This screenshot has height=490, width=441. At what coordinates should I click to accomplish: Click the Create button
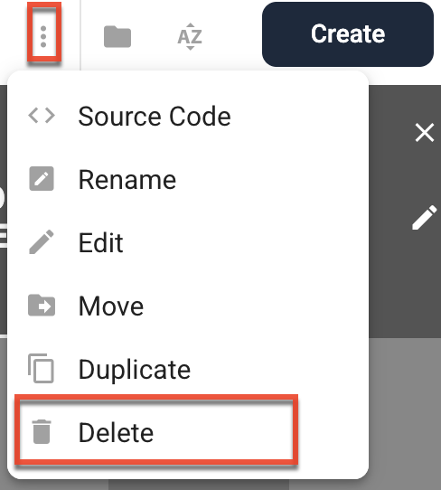click(x=348, y=34)
